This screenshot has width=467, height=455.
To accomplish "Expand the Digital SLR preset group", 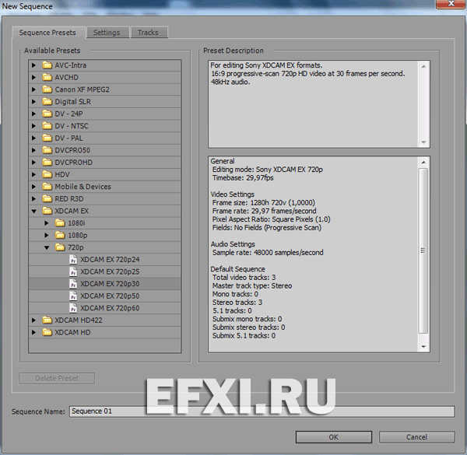I will click(33, 101).
